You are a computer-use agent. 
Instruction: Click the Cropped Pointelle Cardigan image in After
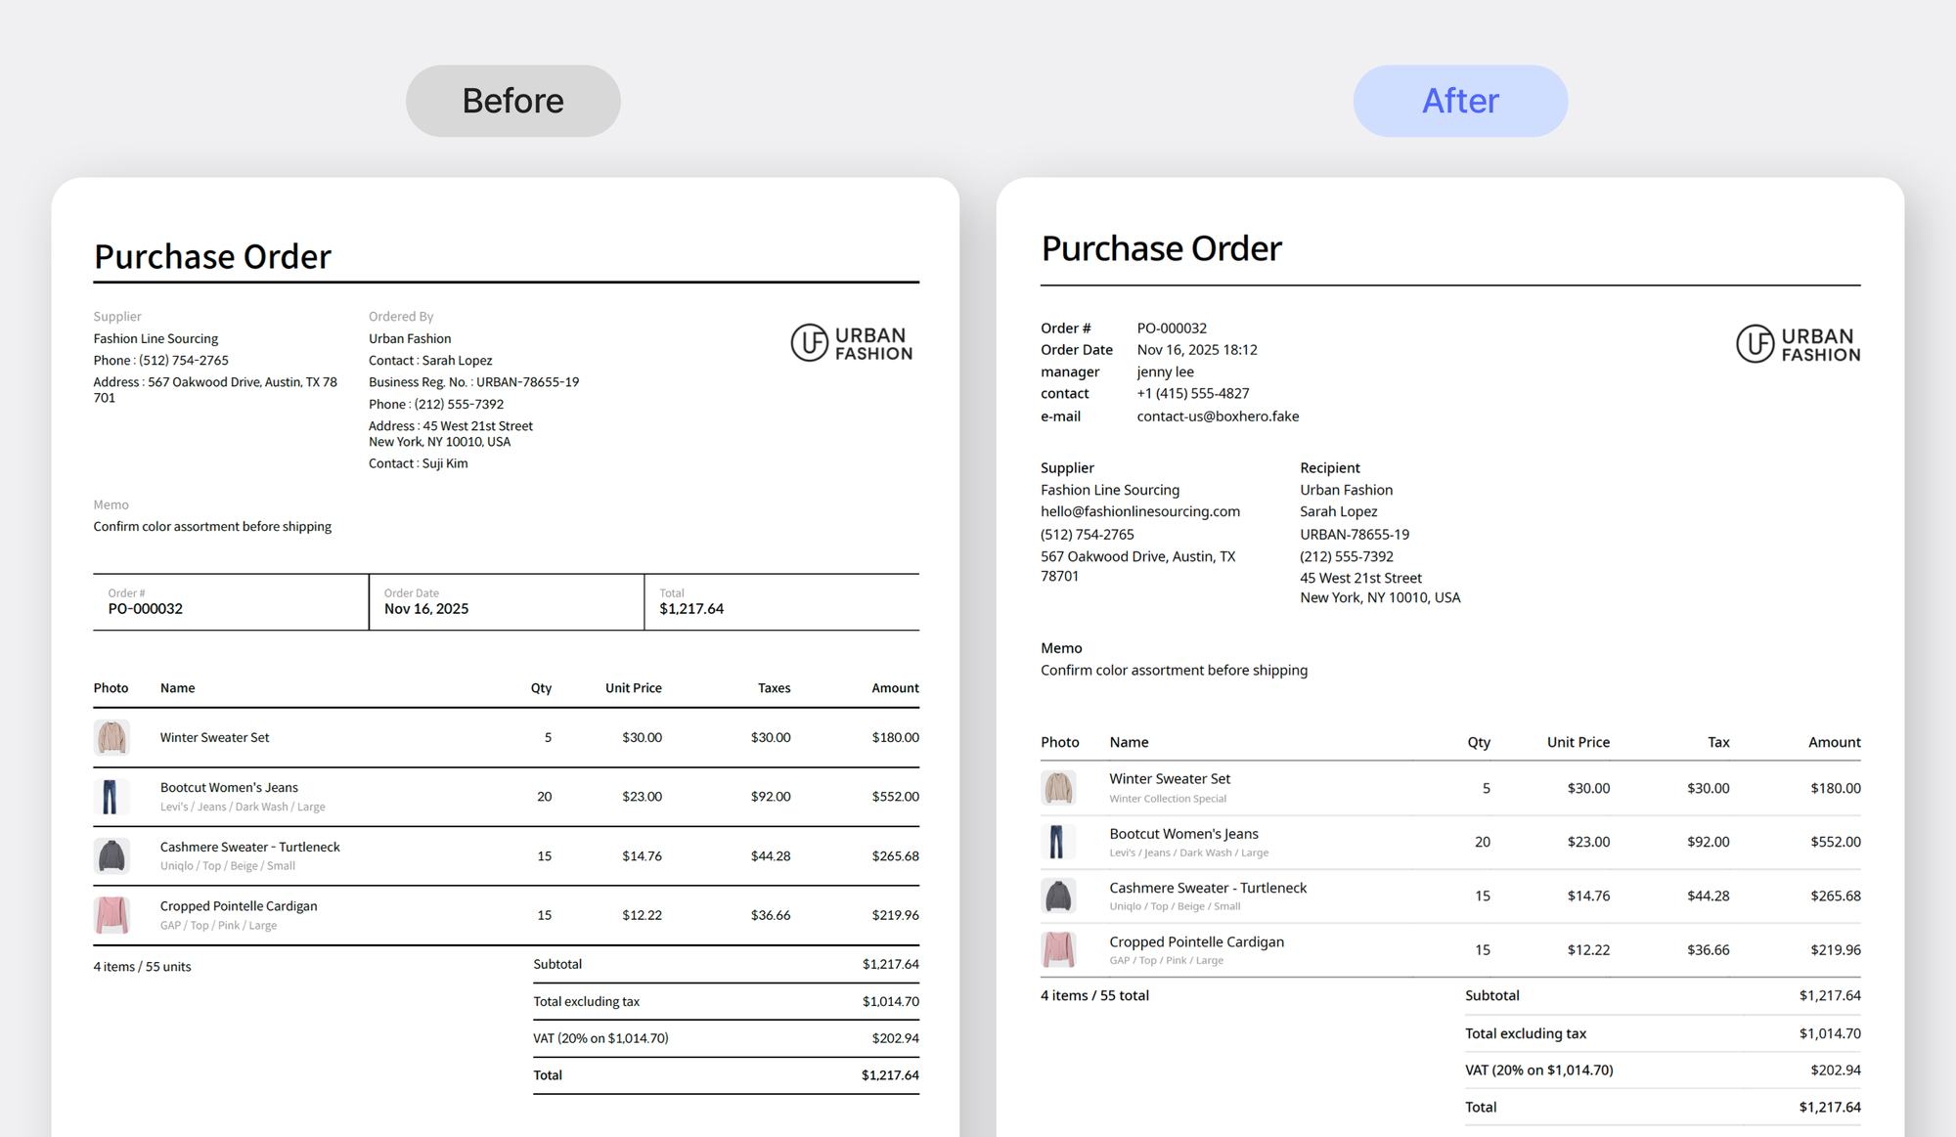1060,949
